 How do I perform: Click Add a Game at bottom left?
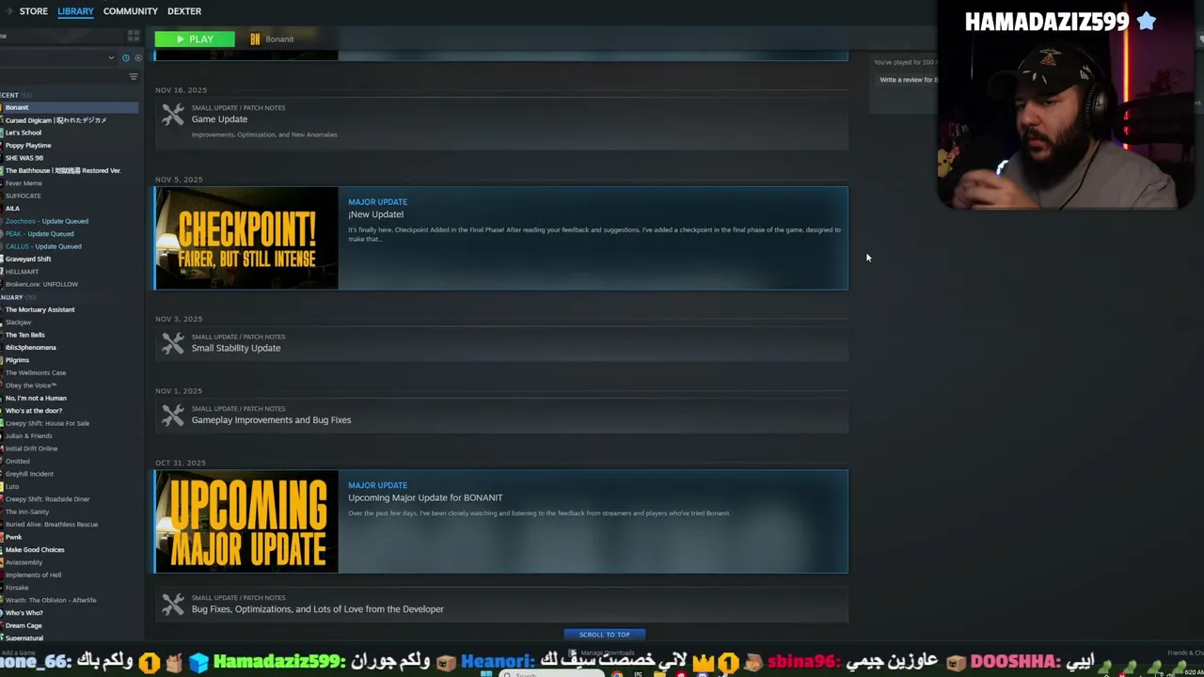(18, 653)
